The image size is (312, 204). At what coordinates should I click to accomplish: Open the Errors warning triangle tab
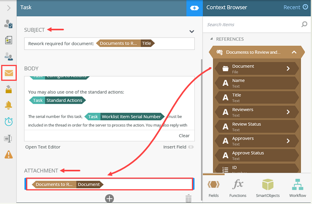pyautogui.click(x=9, y=154)
